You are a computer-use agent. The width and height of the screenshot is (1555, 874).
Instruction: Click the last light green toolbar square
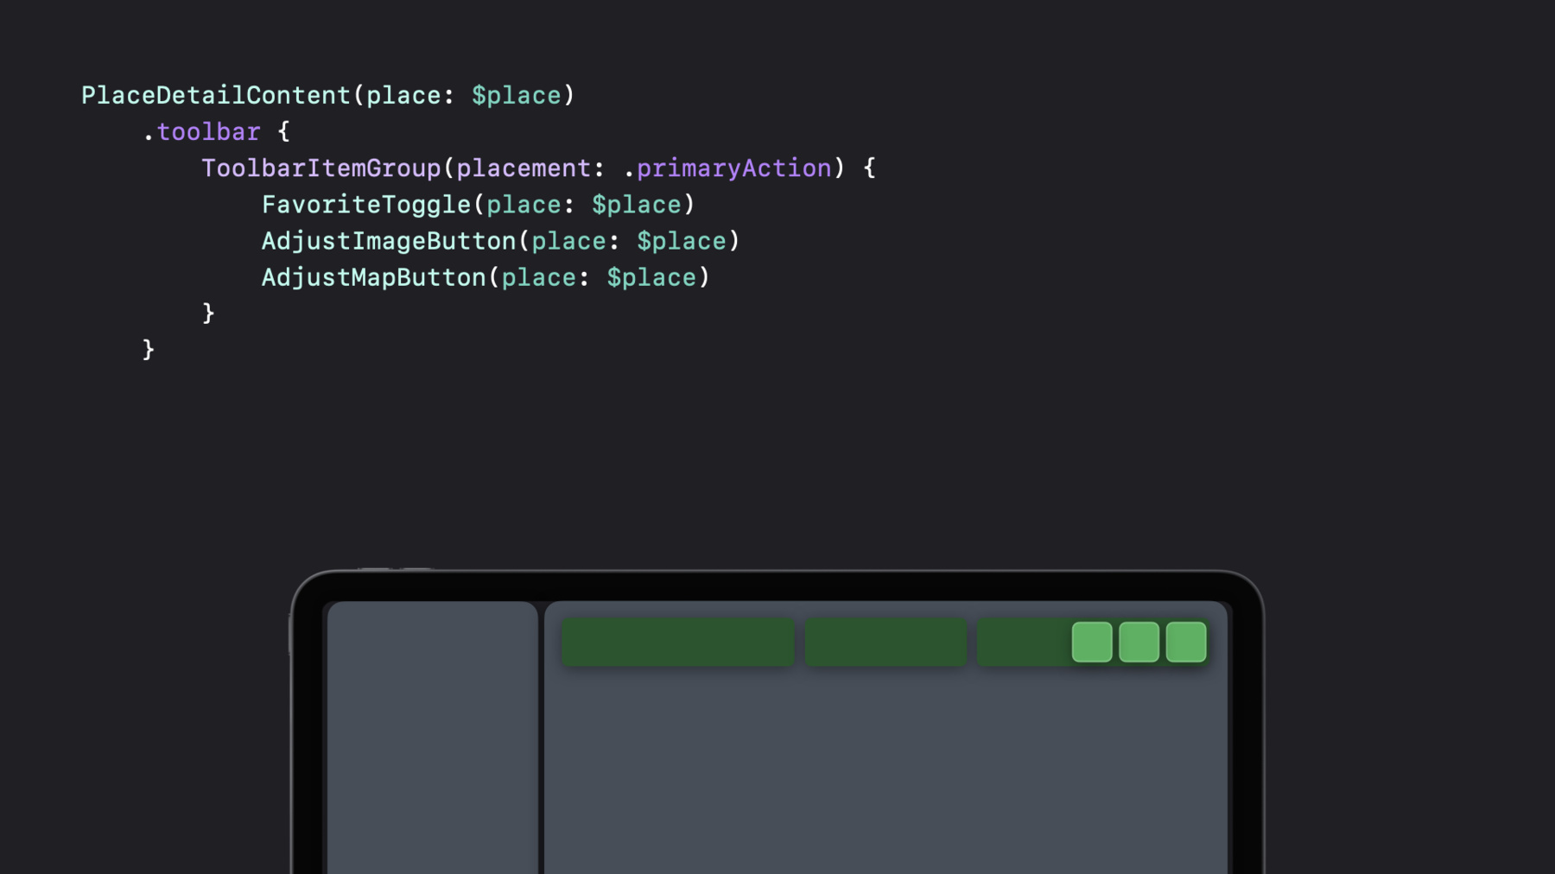[x=1186, y=642]
